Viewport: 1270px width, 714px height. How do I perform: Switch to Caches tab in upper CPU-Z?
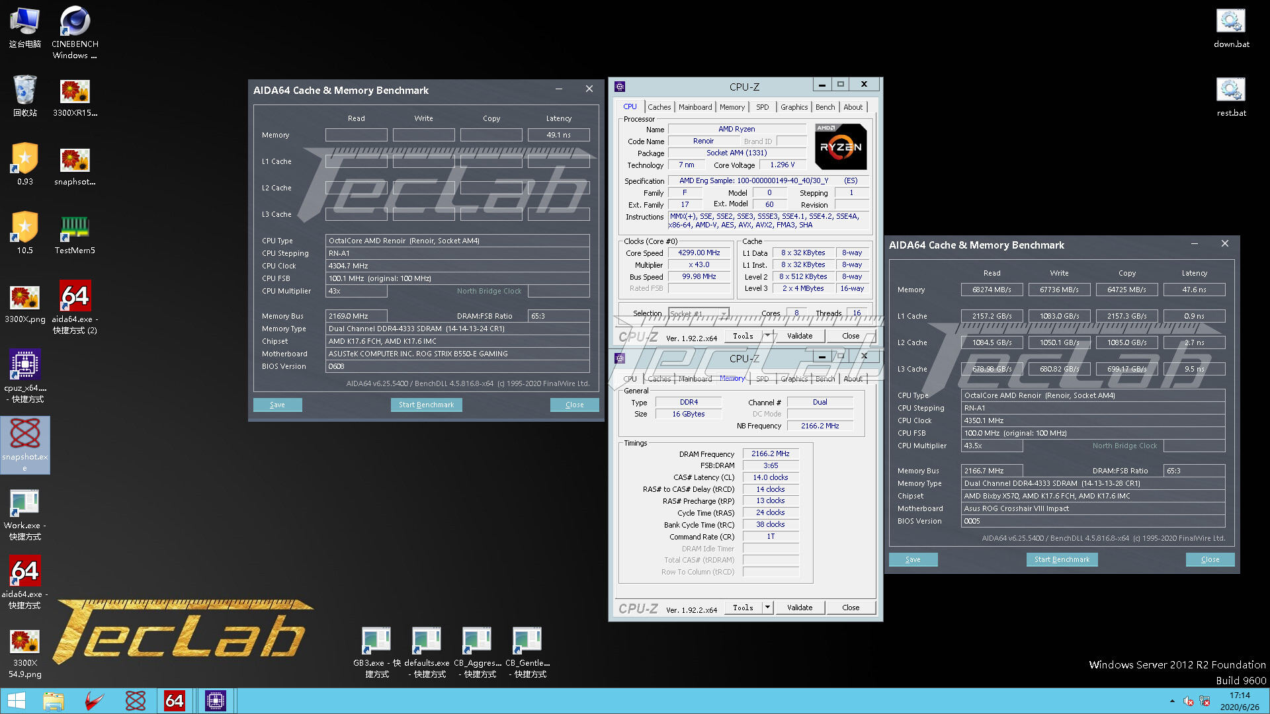659,107
